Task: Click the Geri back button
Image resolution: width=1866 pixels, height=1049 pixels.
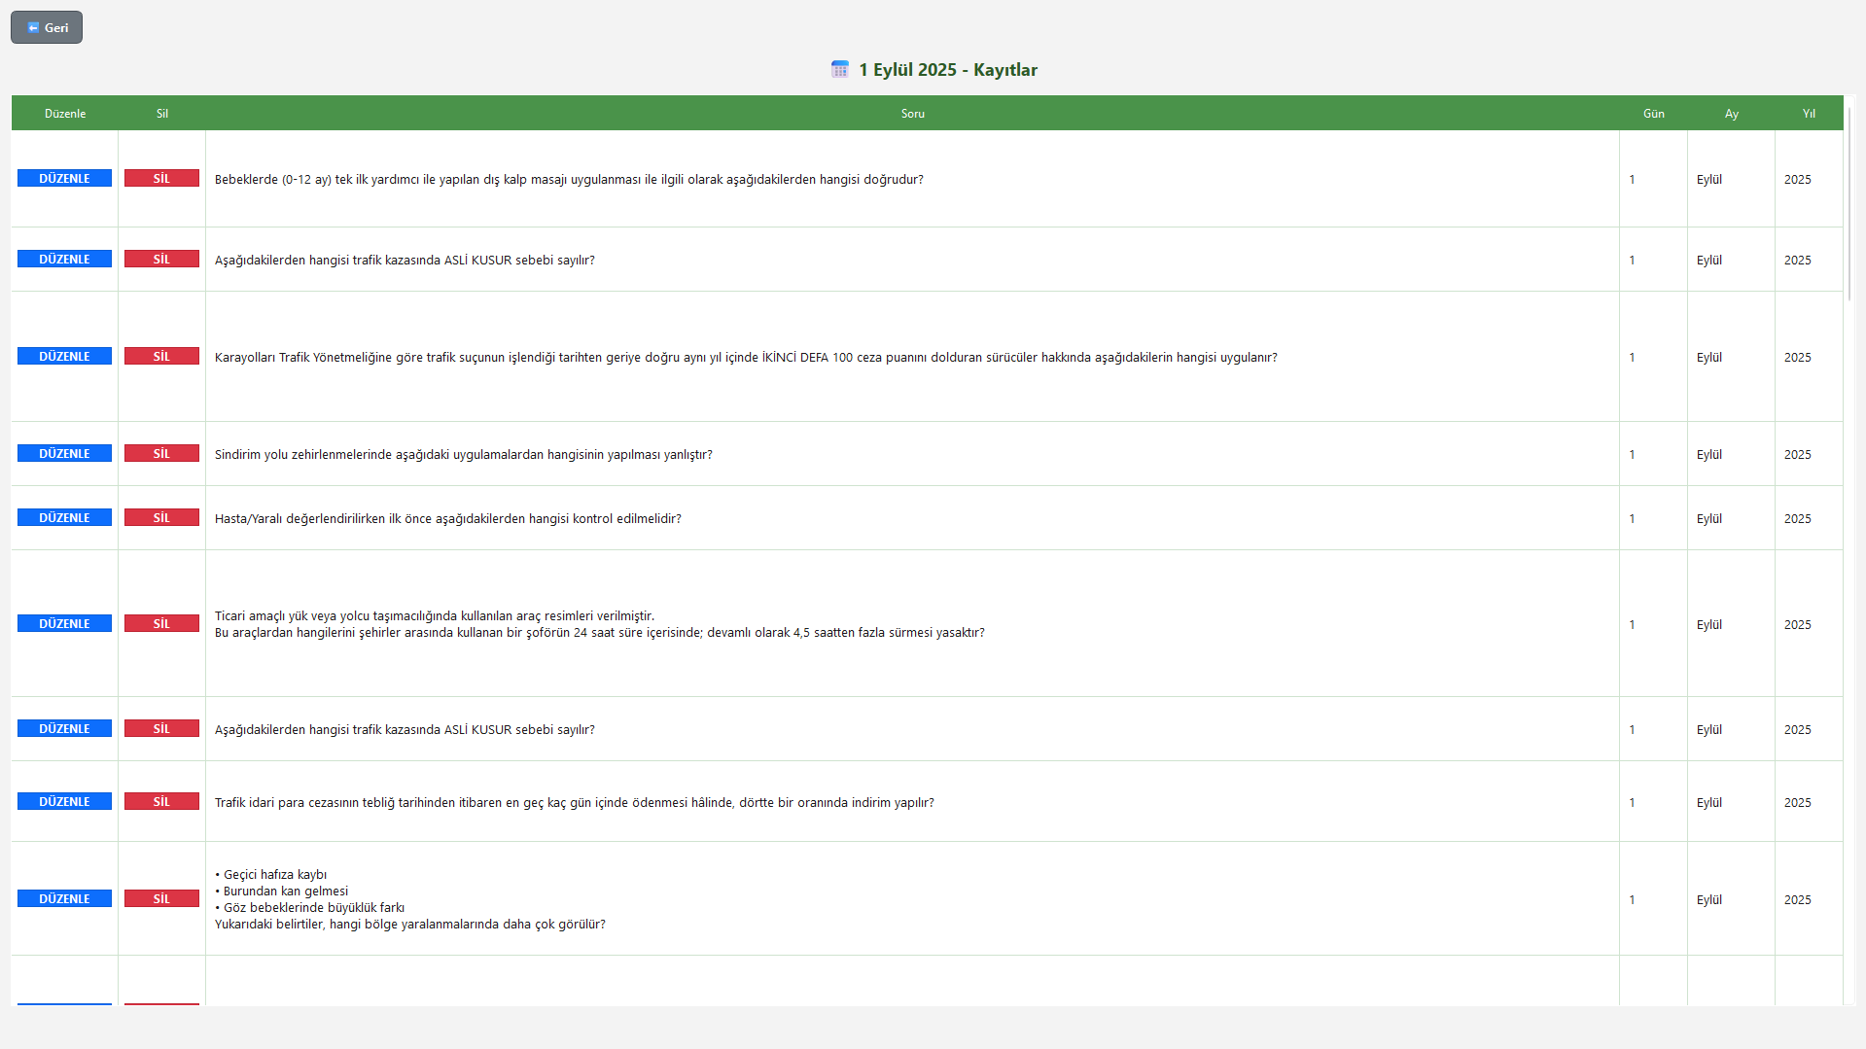Action: tap(47, 27)
